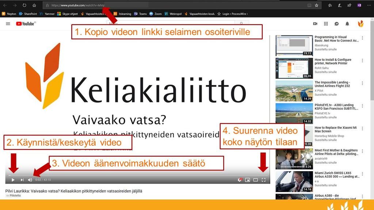Click the YouTube search button
Screen dimensions: 374x210
pos(242,23)
